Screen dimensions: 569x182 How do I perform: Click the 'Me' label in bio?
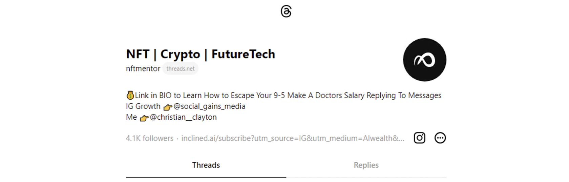(131, 117)
